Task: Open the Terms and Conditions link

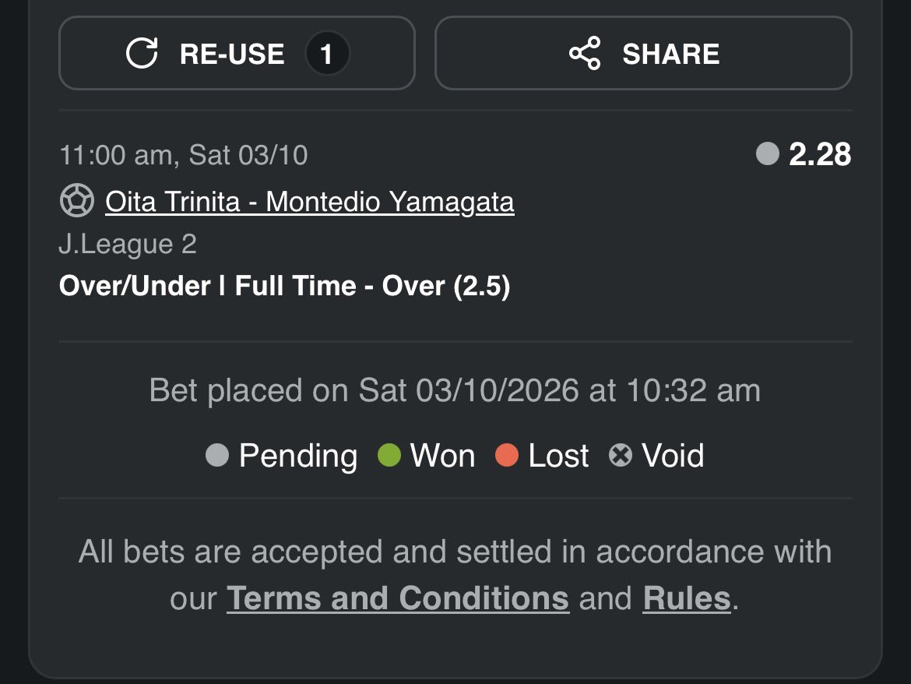Action: click(398, 598)
